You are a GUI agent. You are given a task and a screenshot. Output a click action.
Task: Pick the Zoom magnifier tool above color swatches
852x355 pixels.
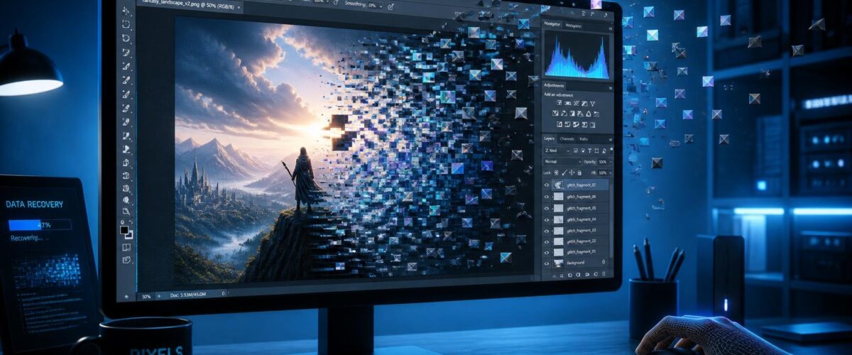click(126, 211)
